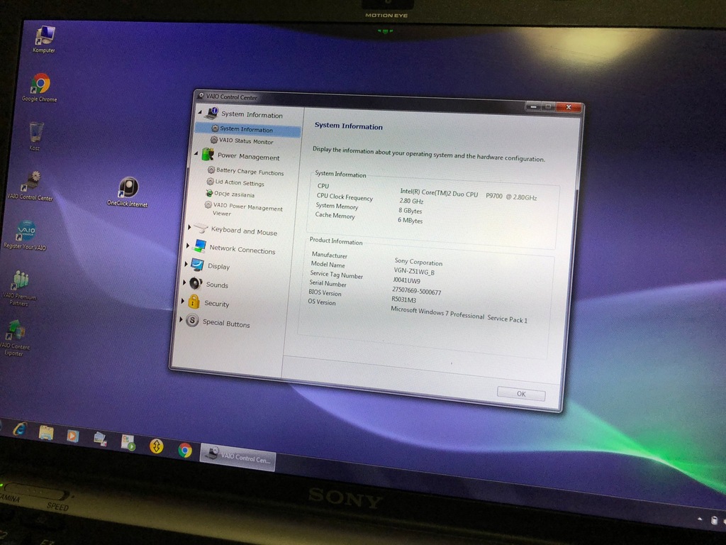Click the serial number 27507669-5000677

[416, 291]
